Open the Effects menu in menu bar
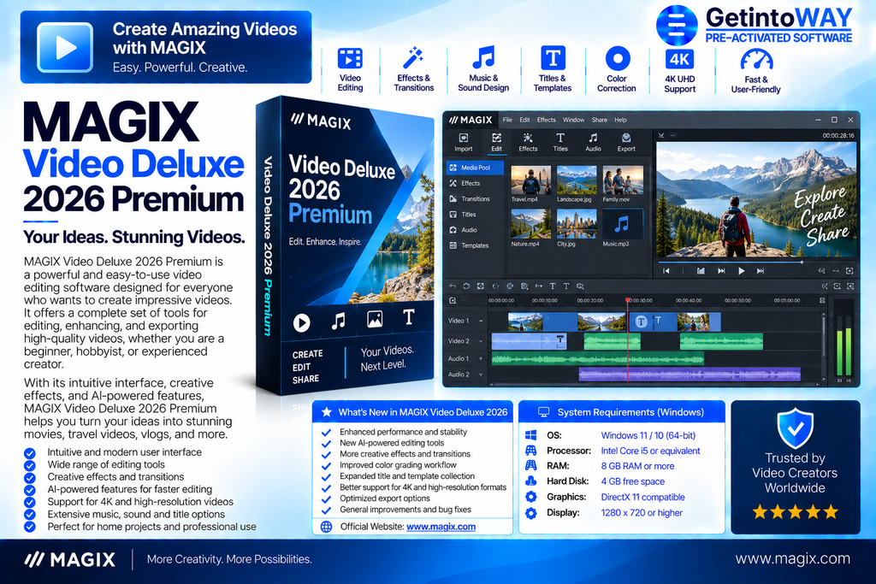The width and height of the screenshot is (876, 584). (x=547, y=120)
